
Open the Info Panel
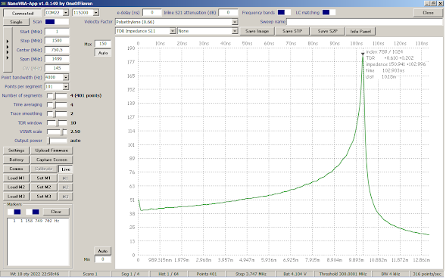coord(360,31)
